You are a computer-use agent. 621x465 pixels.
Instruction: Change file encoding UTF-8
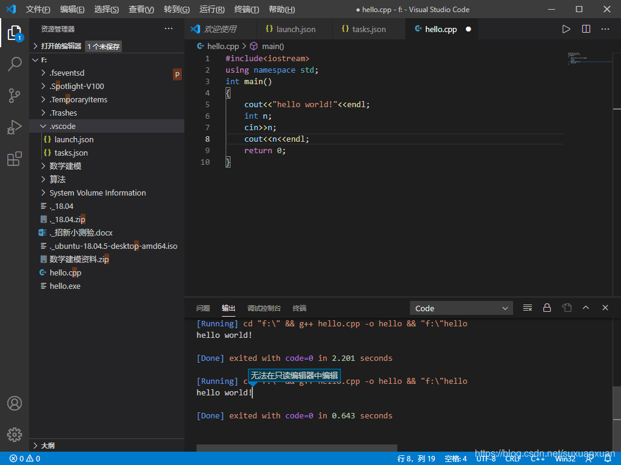(486, 459)
